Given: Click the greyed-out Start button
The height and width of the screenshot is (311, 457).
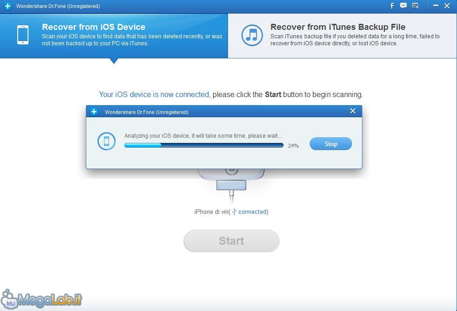Looking at the screenshot, I should click(231, 241).
